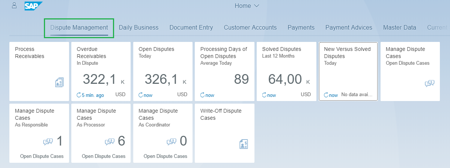Viewport: 450px width, 168px height.
Task: Click the Write-Off Dispute Cases tile icon
Action: [x=244, y=144]
